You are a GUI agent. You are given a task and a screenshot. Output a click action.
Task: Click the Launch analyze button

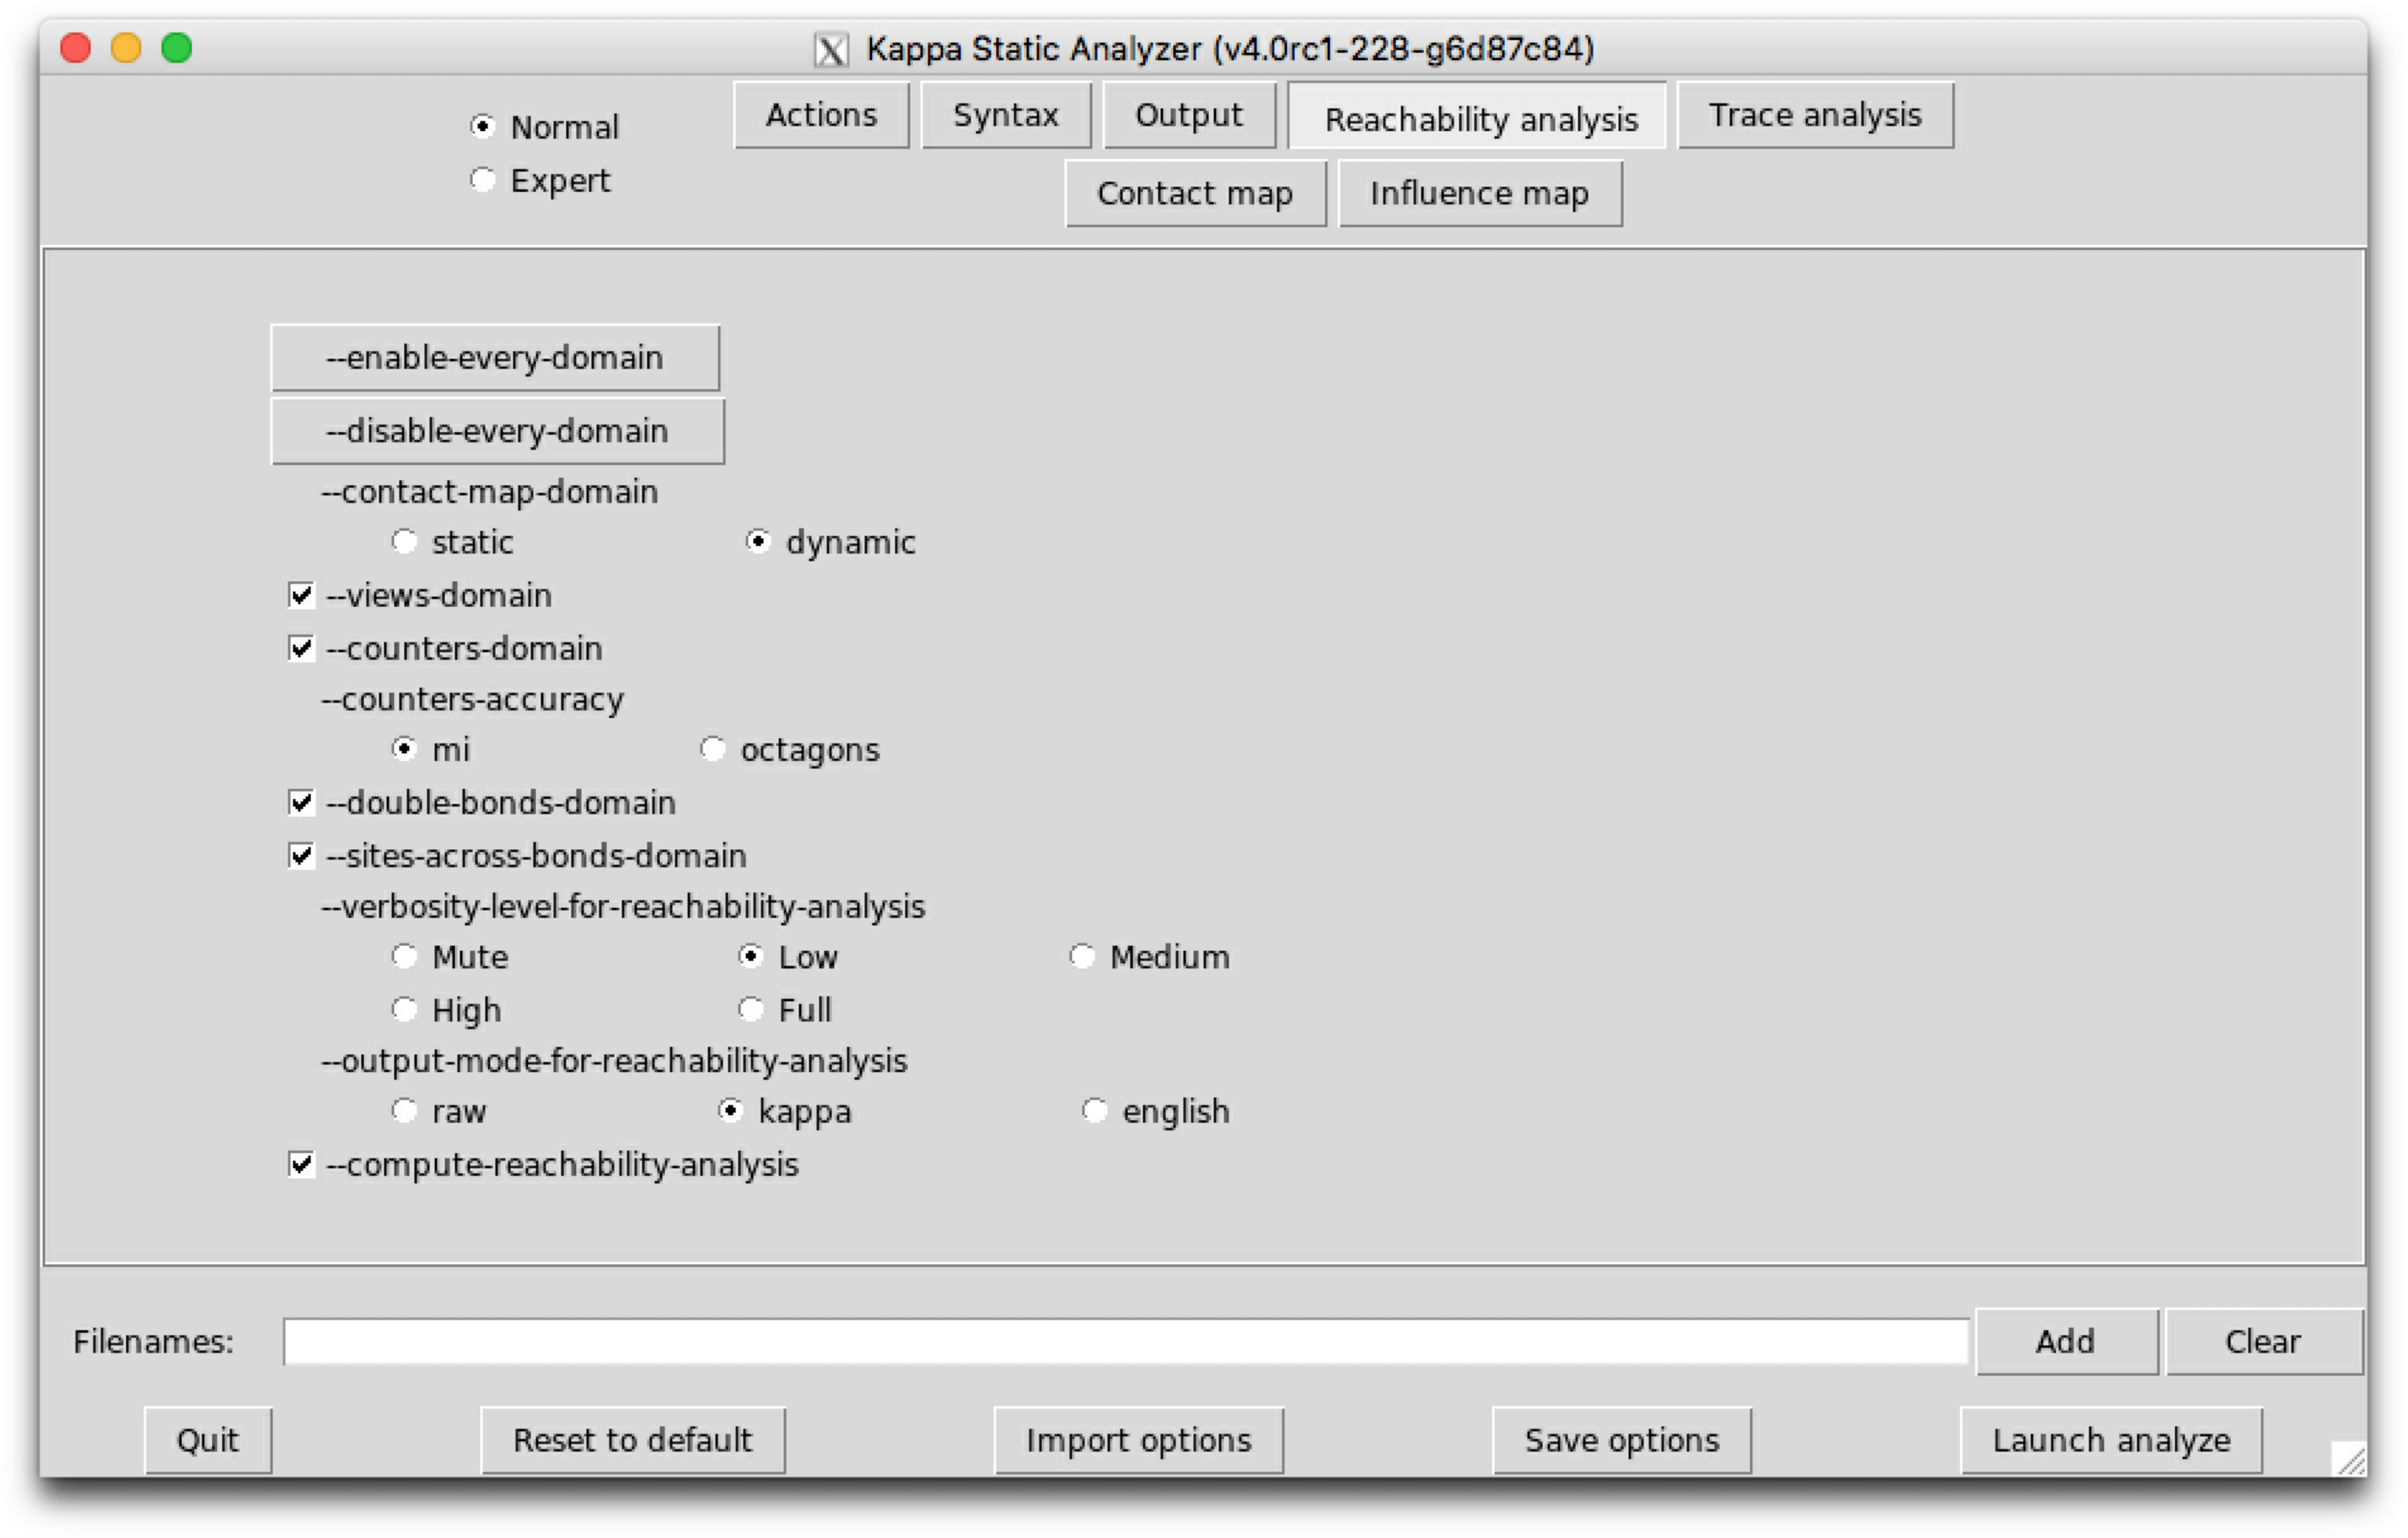coord(2112,1441)
